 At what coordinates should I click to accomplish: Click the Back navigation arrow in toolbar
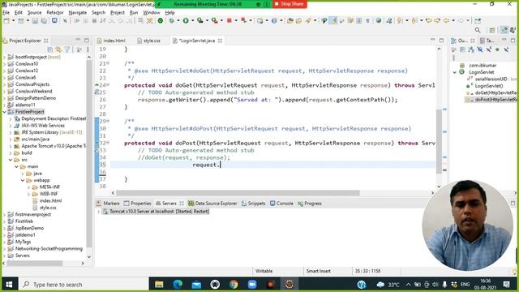click(446, 20)
